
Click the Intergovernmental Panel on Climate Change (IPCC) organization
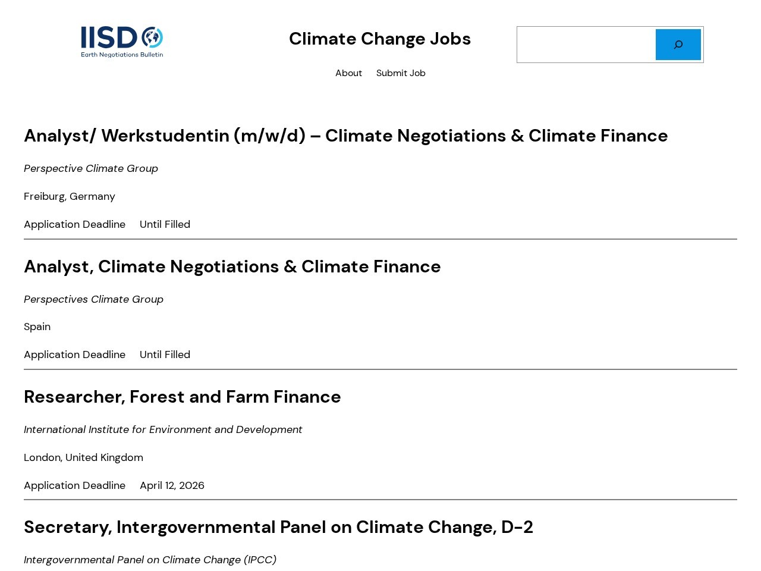tap(150, 560)
